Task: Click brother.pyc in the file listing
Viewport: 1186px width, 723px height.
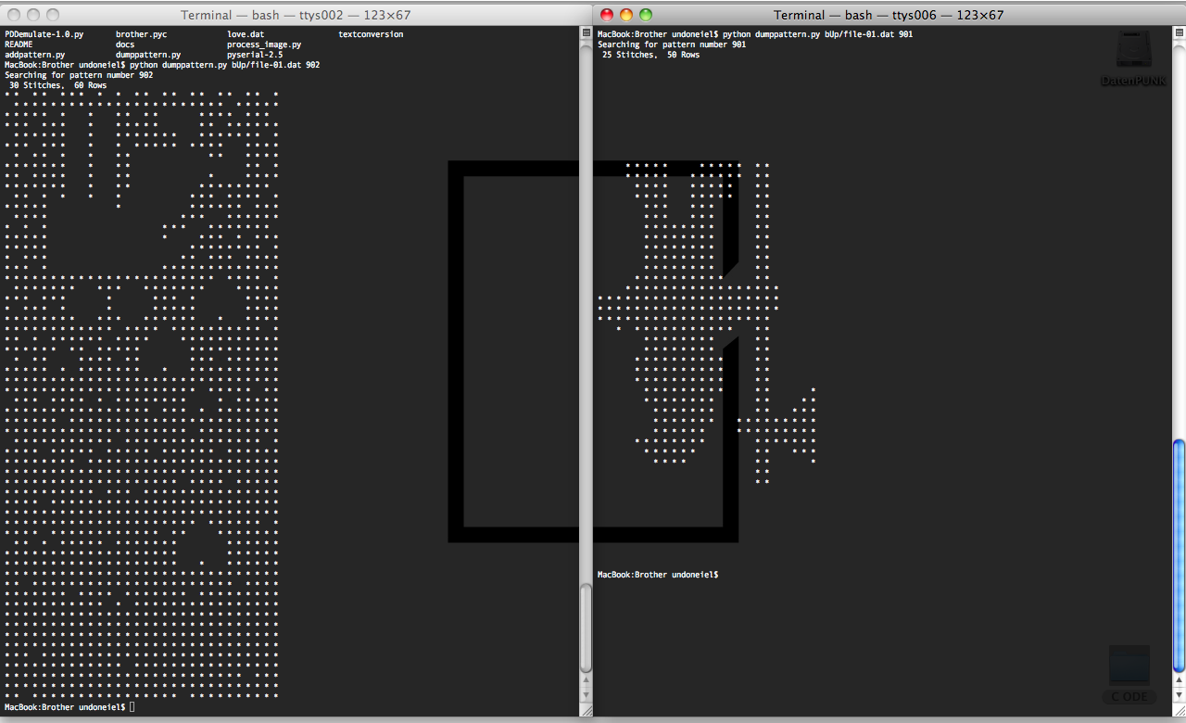Action: tap(141, 34)
